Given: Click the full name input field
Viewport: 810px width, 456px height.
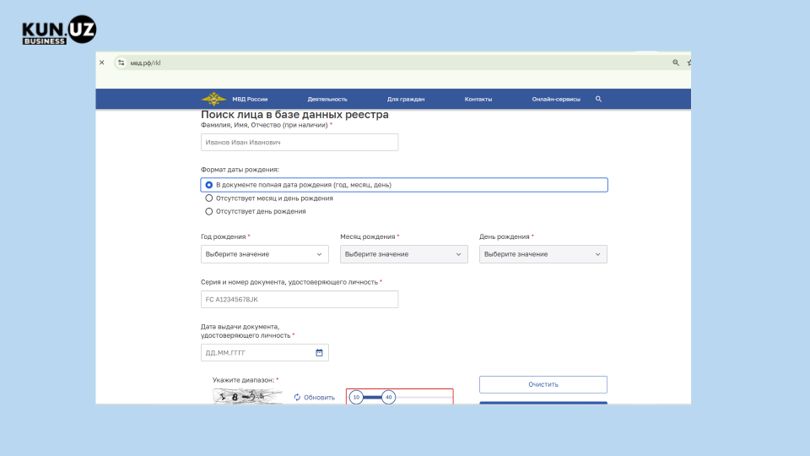Looking at the screenshot, I should tap(300, 143).
